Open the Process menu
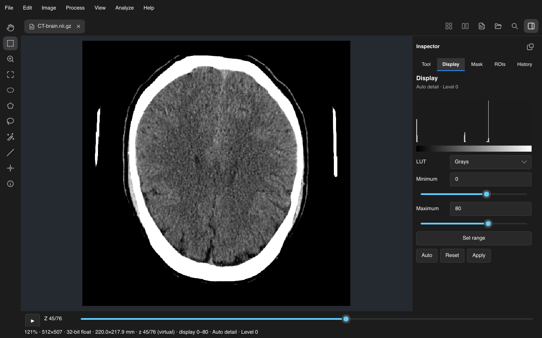The image size is (542, 338). (75, 8)
